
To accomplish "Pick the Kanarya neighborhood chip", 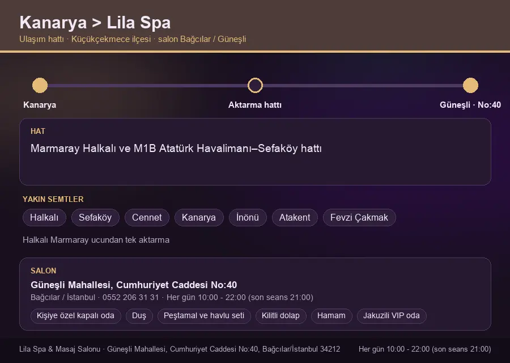I will pos(199,217).
